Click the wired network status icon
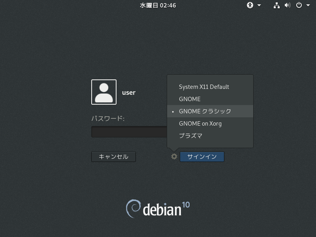The width and height of the screenshot is (316, 237). [276, 6]
